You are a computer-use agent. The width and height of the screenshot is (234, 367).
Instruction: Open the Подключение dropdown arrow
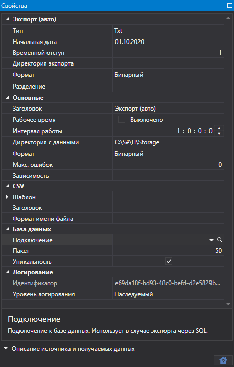coord(212,240)
